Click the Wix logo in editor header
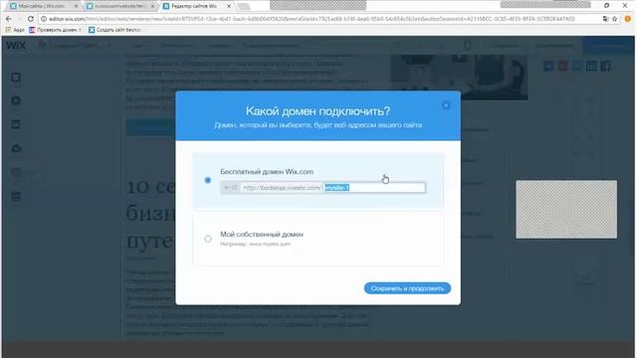637x358 pixels. [x=16, y=46]
